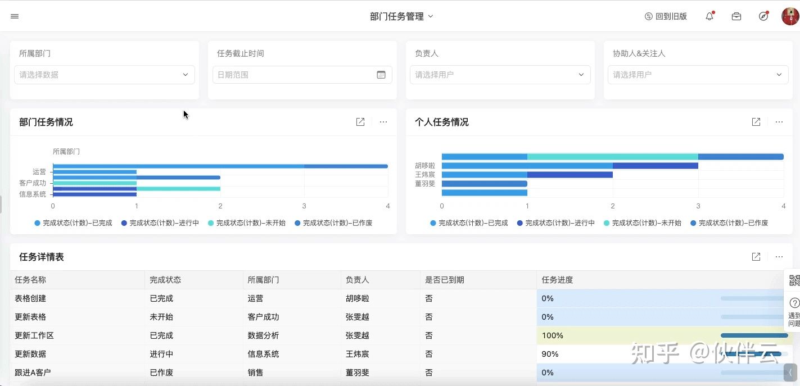Viewport: 800px width, 386px height.
Task: Click the 任务截止时间 date range field
Action: (302, 75)
